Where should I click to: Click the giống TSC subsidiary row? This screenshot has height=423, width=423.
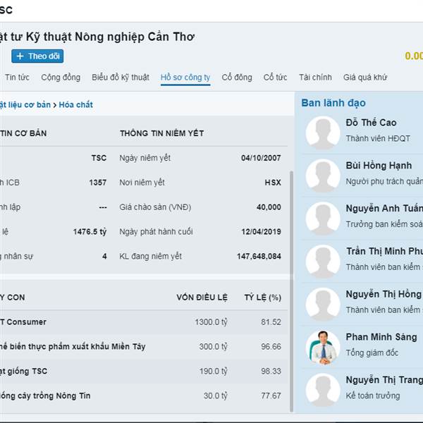click(x=144, y=372)
